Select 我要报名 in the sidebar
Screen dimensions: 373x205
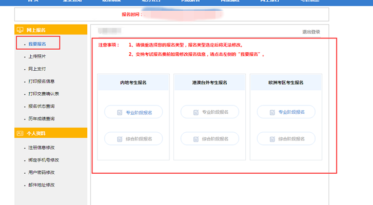pyautogui.click(x=38, y=44)
